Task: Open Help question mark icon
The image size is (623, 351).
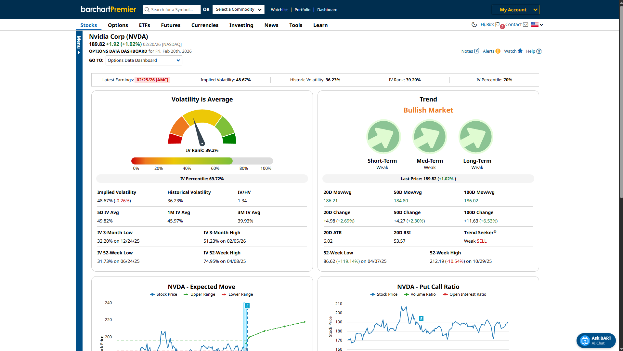Action: pos(539,51)
